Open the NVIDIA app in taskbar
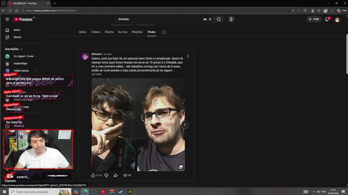Viewport: 348px width, 195px height. (130, 192)
